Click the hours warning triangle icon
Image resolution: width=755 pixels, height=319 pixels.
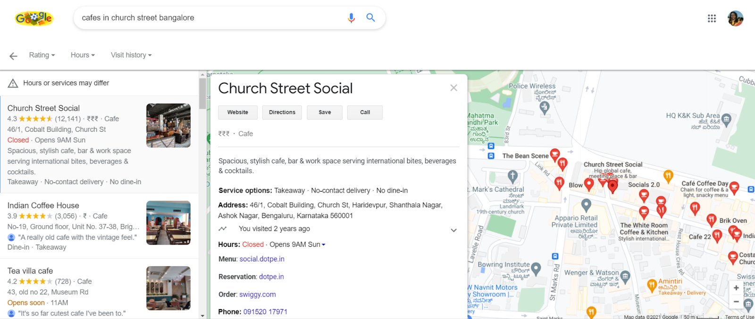13,83
